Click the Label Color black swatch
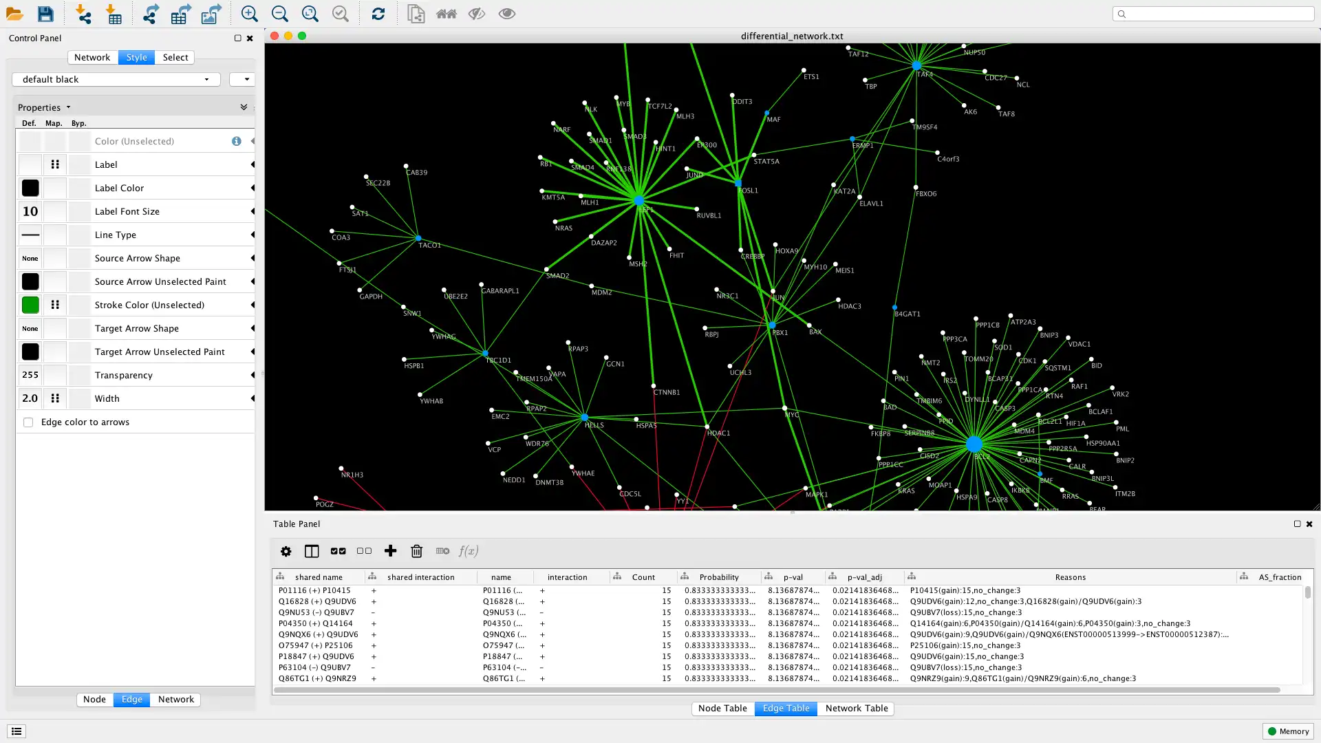Viewport: 1321px width, 743px height. click(30, 188)
